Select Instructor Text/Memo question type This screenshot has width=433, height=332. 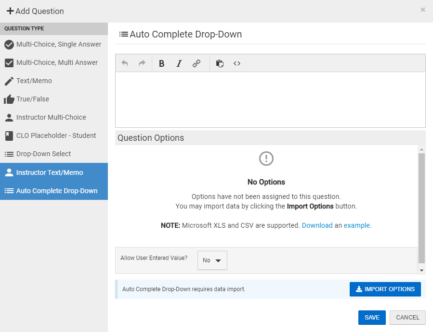click(54, 172)
